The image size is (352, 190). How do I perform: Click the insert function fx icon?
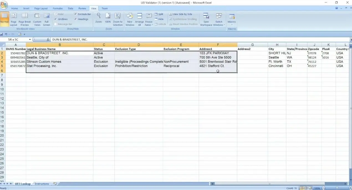pos(48,40)
